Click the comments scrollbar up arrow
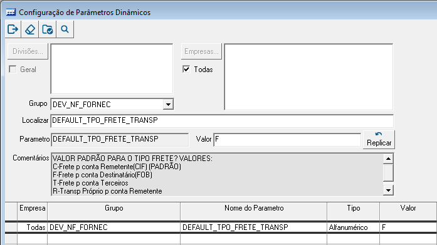 coord(388,159)
